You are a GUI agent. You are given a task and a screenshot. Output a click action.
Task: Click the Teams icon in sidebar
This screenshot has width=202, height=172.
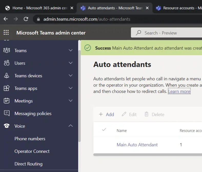pyautogui.click(x=7, y=50)
